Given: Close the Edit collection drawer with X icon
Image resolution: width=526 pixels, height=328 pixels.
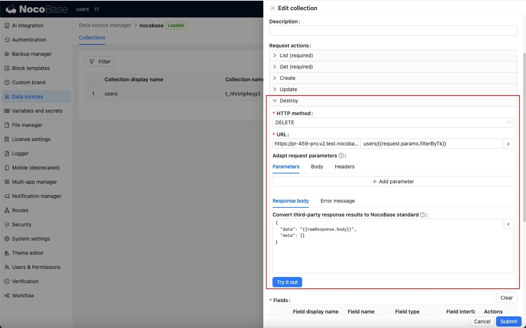Looking at the screenshot, I should tap(273, 8).
